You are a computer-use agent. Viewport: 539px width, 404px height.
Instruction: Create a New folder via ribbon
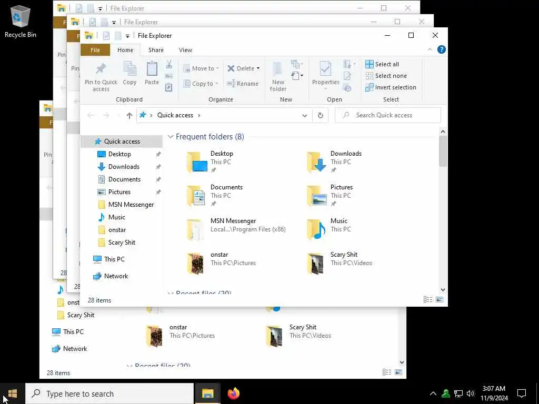click(278, 77)
